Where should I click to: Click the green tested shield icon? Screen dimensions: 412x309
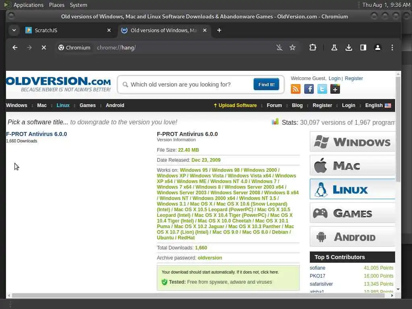click(x=165, y=282)
